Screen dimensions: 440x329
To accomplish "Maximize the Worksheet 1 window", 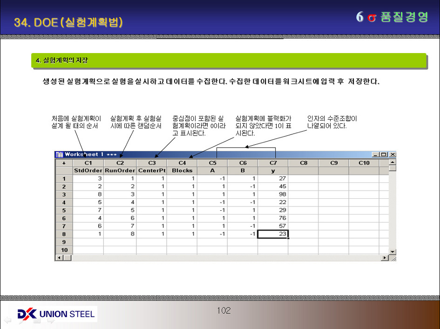I will pyautogui.click(x=384, y=154).
